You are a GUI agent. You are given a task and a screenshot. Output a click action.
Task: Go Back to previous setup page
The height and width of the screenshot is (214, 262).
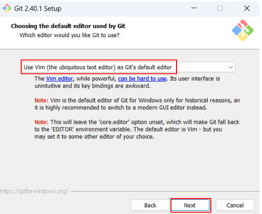tap(150, 205)
